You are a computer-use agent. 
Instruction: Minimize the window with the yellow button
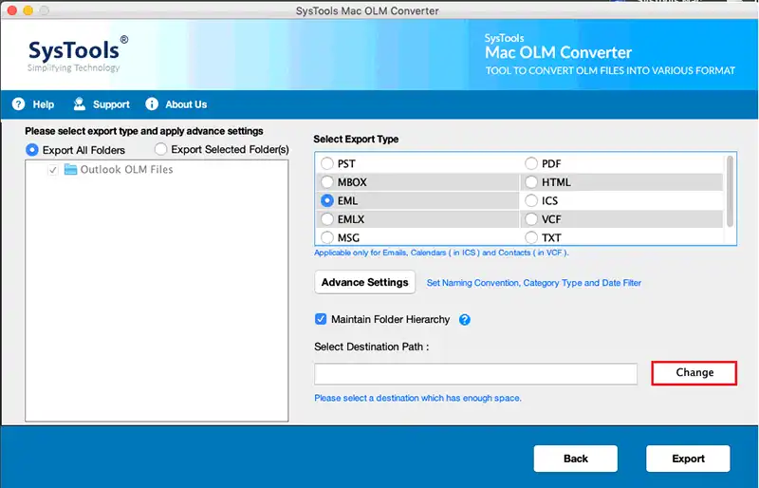[28, 10]
